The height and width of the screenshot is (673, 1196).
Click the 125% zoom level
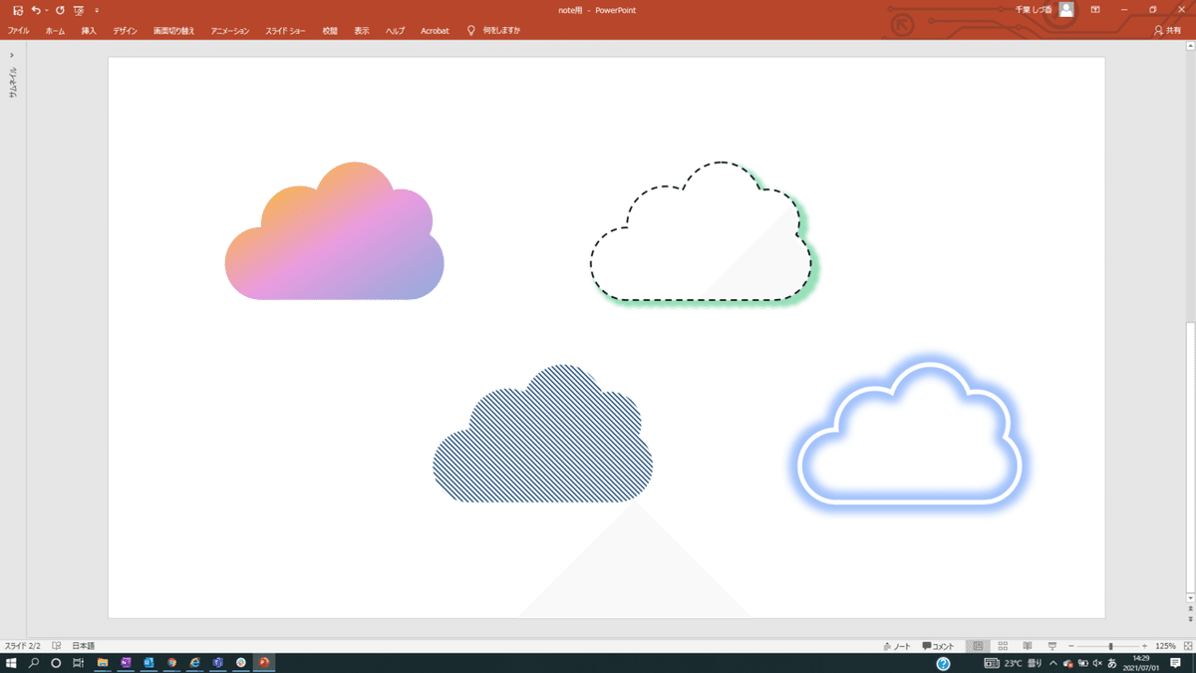[x=1165, y=646]
